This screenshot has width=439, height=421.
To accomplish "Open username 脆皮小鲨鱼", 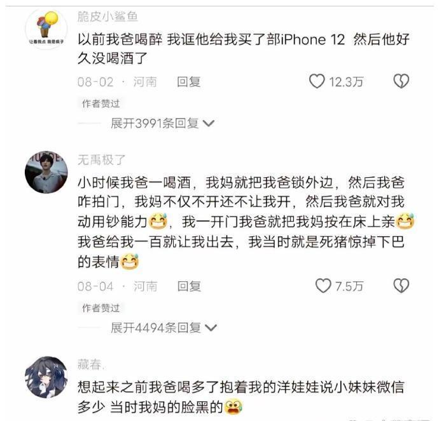I will (108, 17).
